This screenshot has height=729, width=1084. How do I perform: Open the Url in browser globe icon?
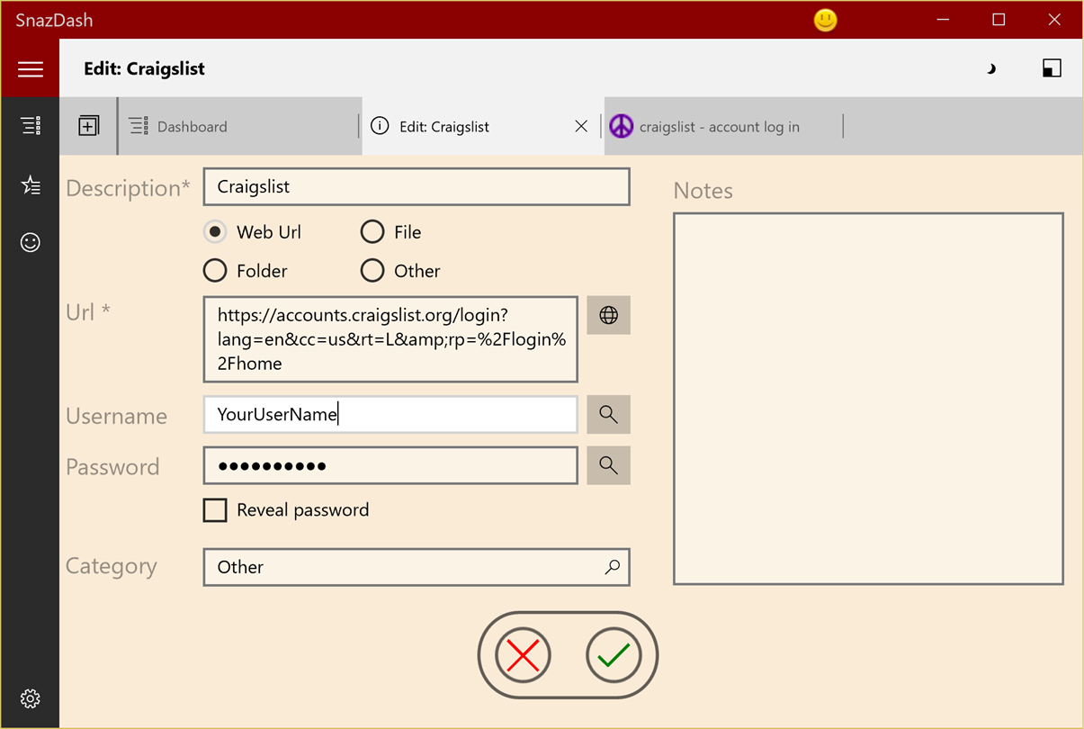coord(608,315)
